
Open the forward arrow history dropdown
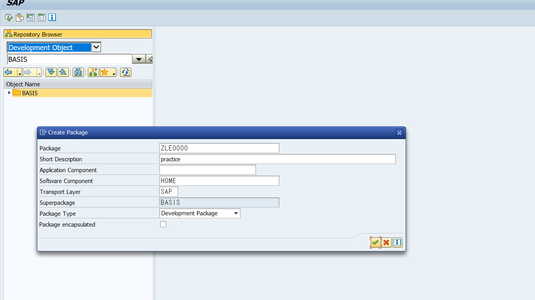tap(38, 72)
